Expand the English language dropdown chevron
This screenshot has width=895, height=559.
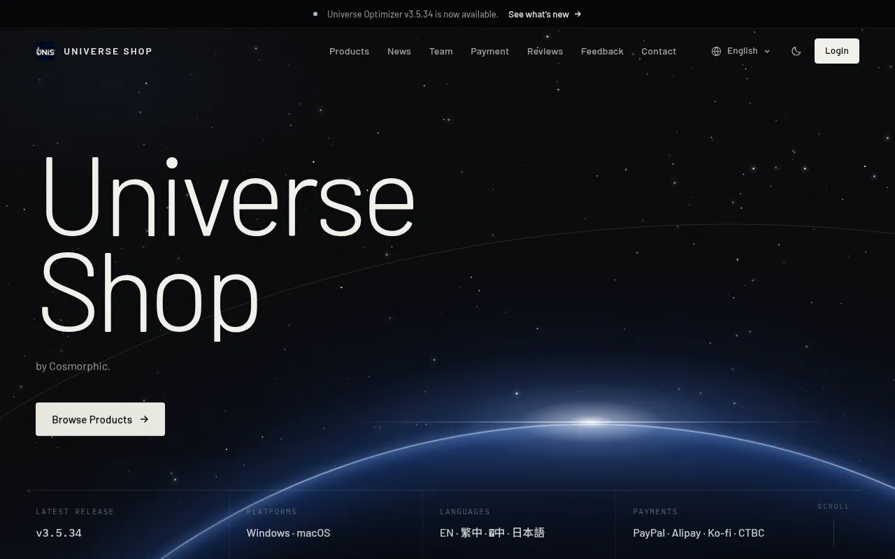(x=767, y=51)
